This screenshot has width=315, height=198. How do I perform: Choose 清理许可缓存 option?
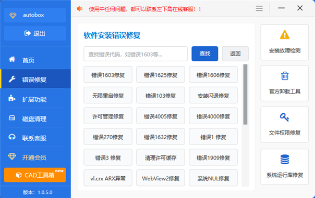pos(161,157)
